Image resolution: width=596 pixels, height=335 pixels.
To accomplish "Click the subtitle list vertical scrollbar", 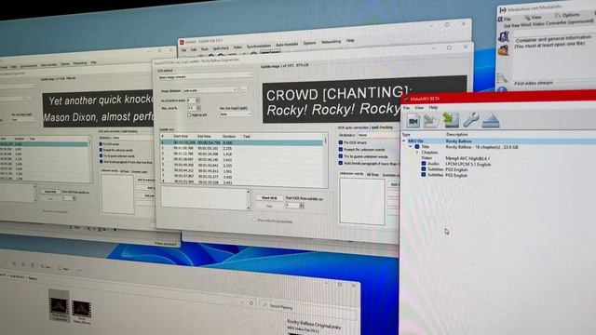I will tap(325, 159).
